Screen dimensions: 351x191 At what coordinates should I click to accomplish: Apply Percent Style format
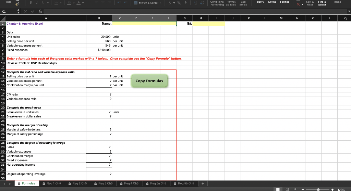click(x=179, y=3)
